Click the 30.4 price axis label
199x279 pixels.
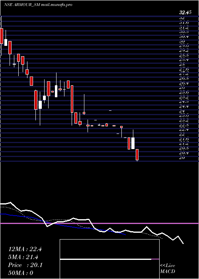pos(184,37)
